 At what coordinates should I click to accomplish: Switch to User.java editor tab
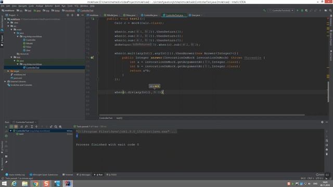(x=195, y=15)
